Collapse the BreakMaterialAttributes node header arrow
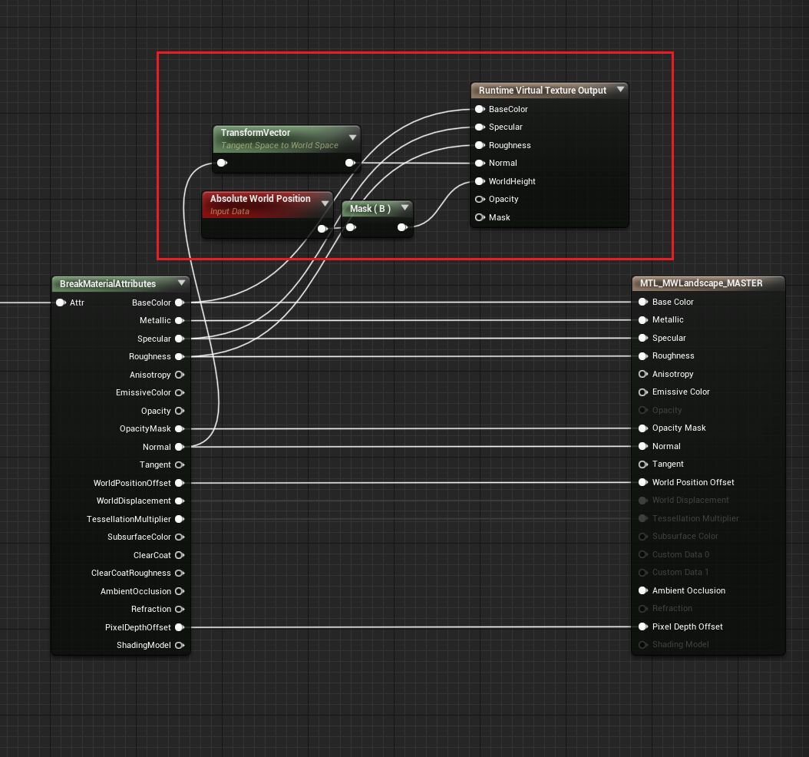Image resolution: width=809 pixels, height=757 pixels. pos(182,283)
